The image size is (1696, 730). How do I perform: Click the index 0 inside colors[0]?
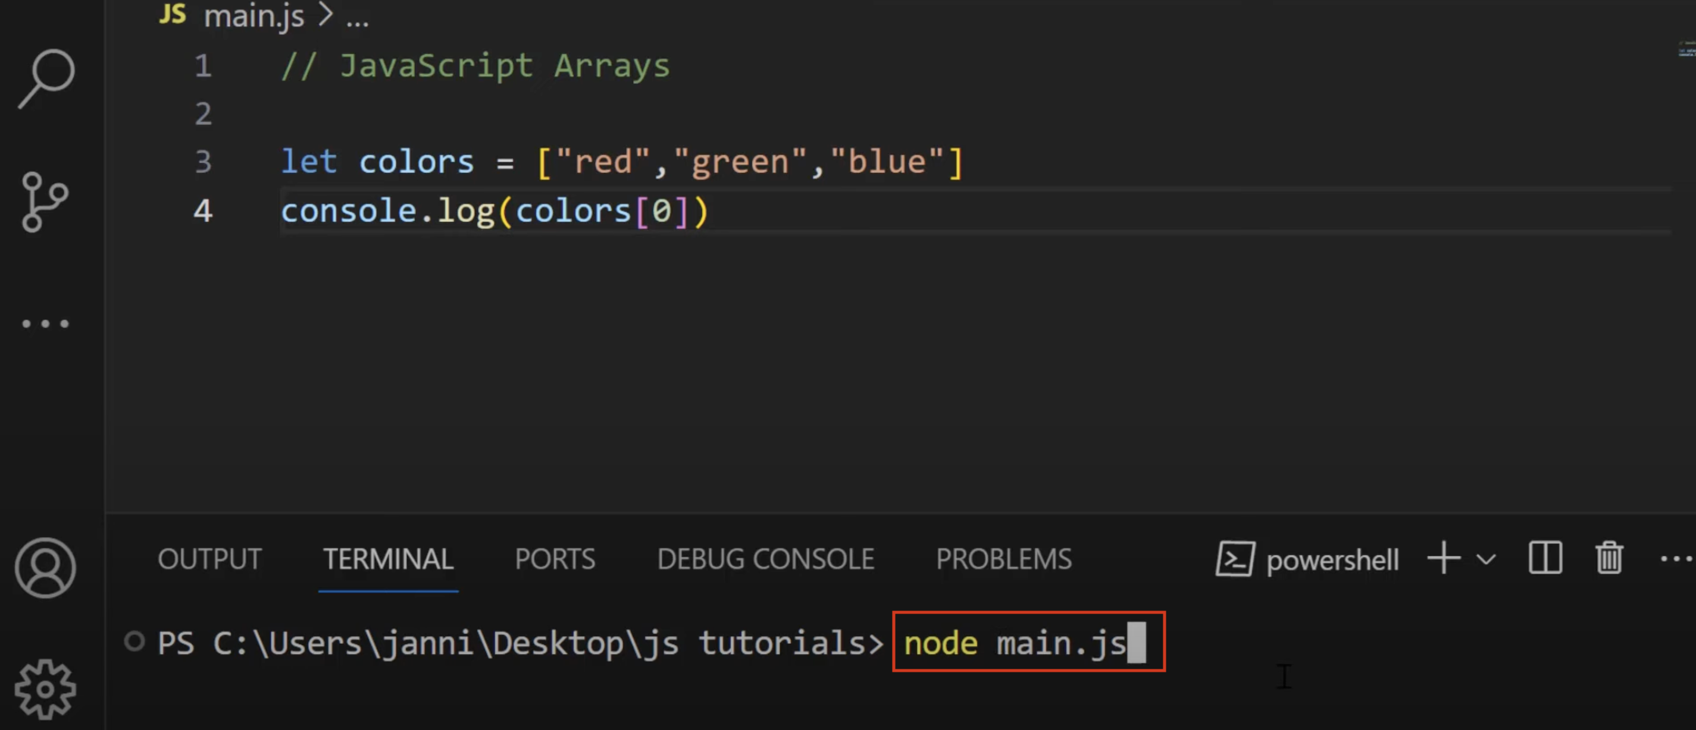[x=662, y=211]
